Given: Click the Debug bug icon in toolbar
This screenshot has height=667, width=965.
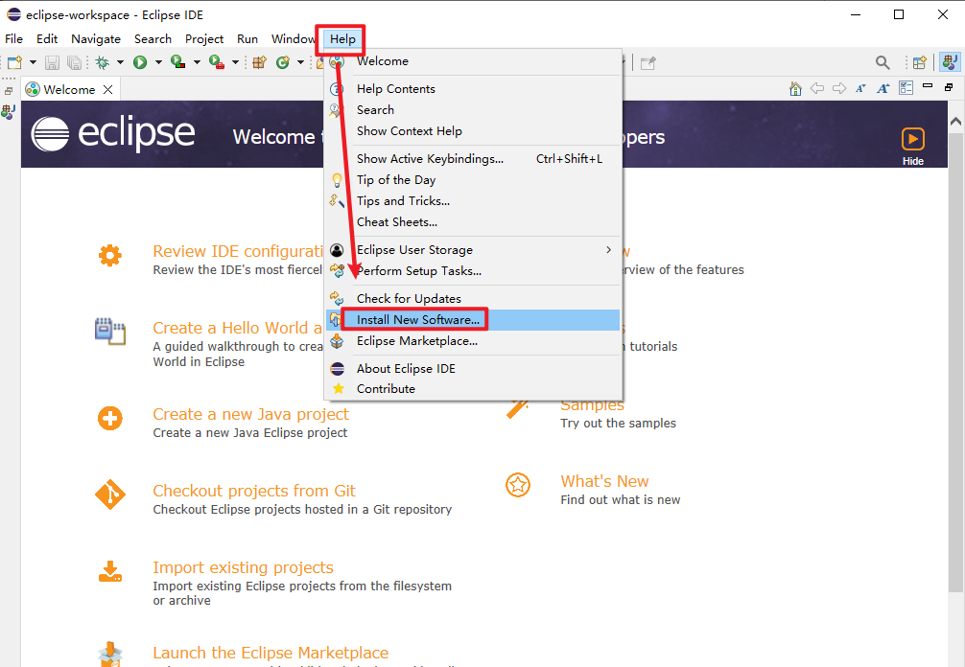Looking at the screenshot, I should 102,62.
